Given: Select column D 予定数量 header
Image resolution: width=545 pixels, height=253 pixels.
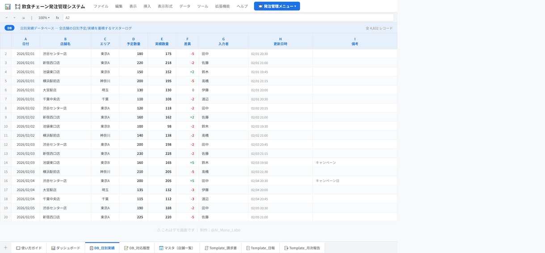Looking at the screenshot, I should click(x=134, y=41).
